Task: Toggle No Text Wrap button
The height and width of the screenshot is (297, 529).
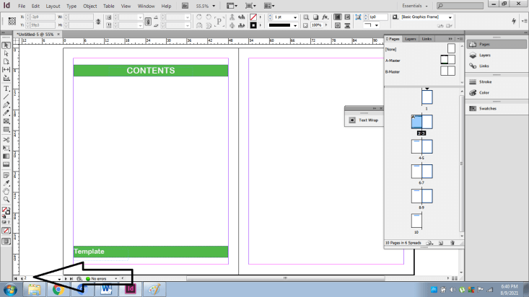Action: 337,17
